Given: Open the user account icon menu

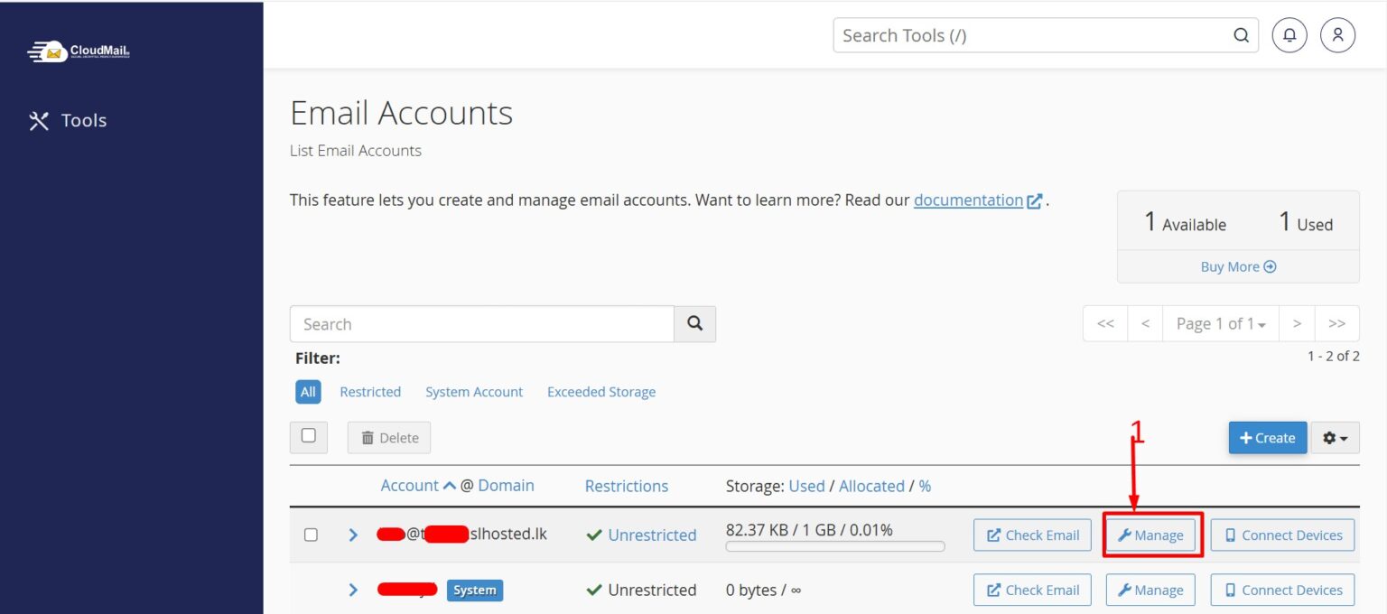Looking at the screenshot, I should [1337, 35].
